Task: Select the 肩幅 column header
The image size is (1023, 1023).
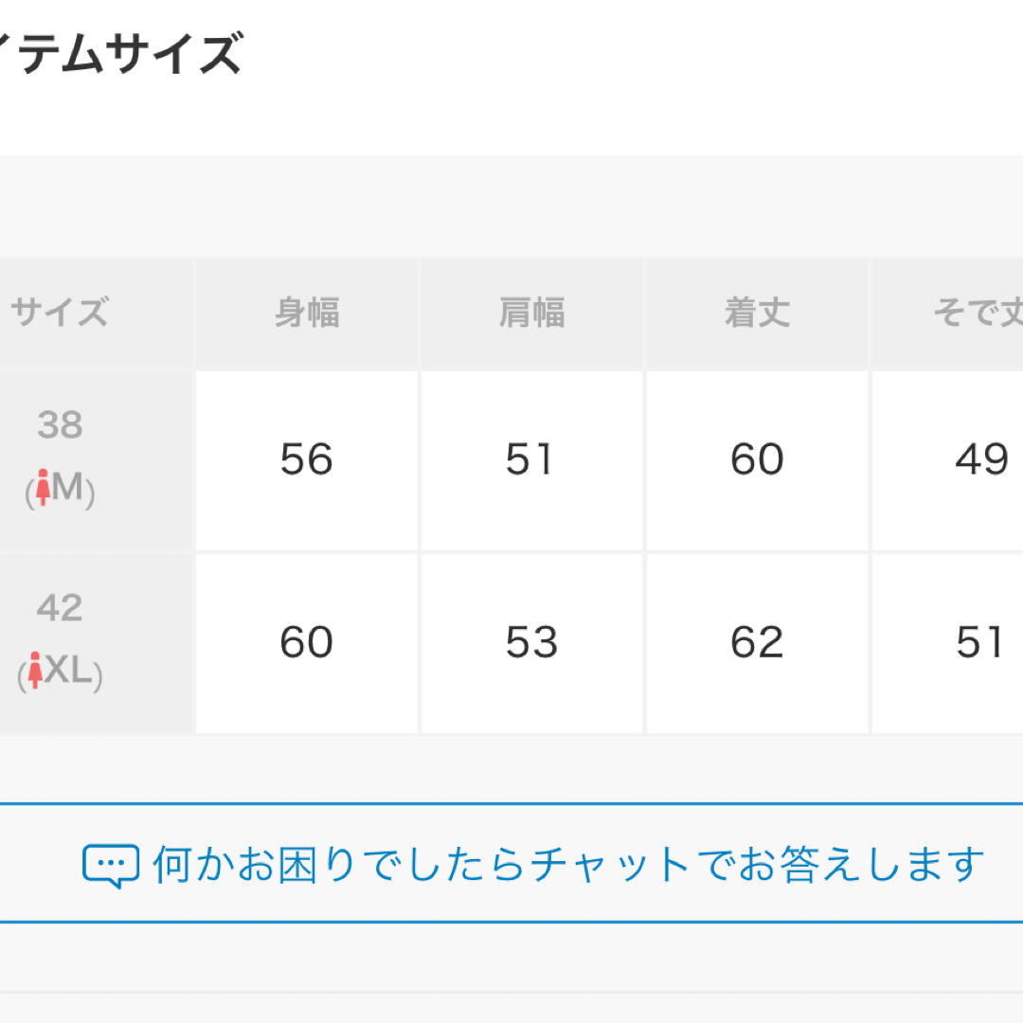Action: [x=531, y=313]
